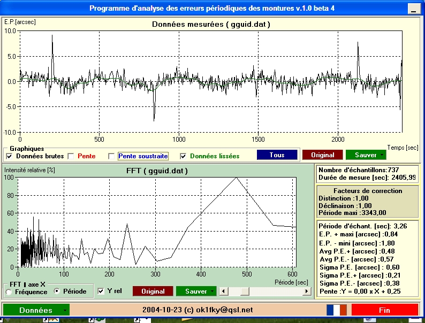The image size is (425, 323).
Task: Toggle the Données brutes checkbox
Action: tap(9, 156)
